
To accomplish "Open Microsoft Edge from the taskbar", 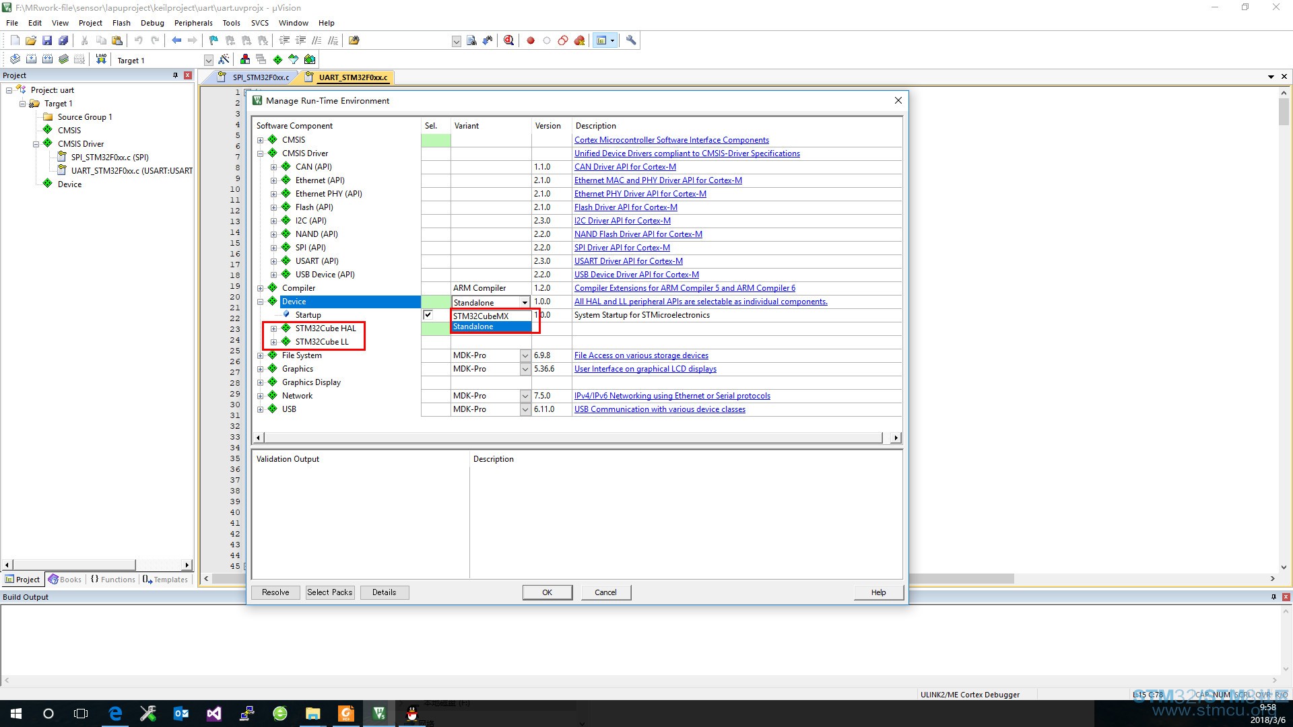I will point(116,714).
